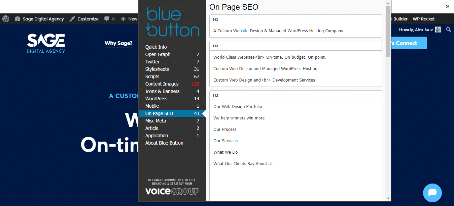Click the WordPress logo in admin bar

[x=6, y=19]
